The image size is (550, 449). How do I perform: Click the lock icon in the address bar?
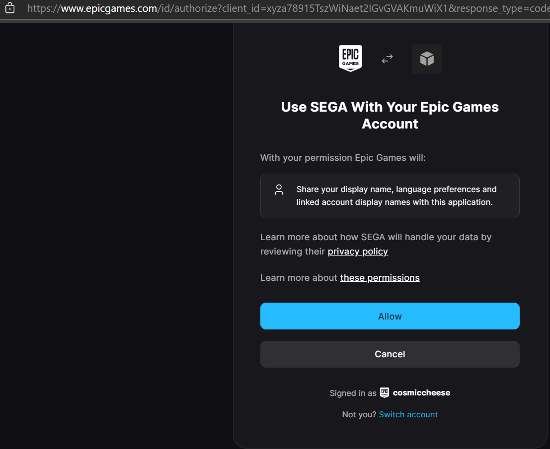10,8
